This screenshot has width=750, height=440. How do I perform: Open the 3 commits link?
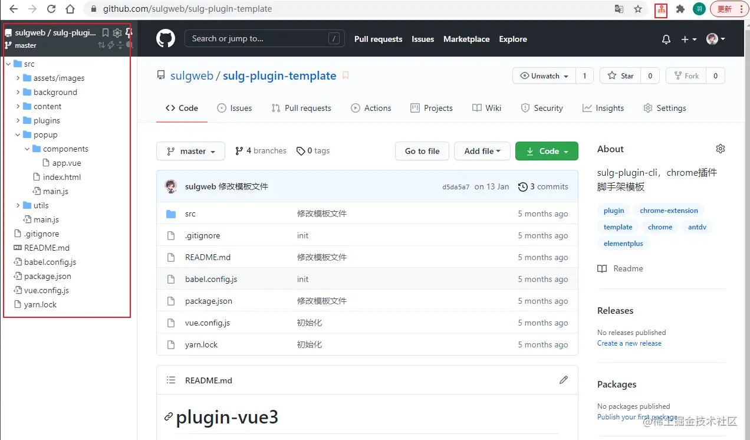[x=543, y=186]
